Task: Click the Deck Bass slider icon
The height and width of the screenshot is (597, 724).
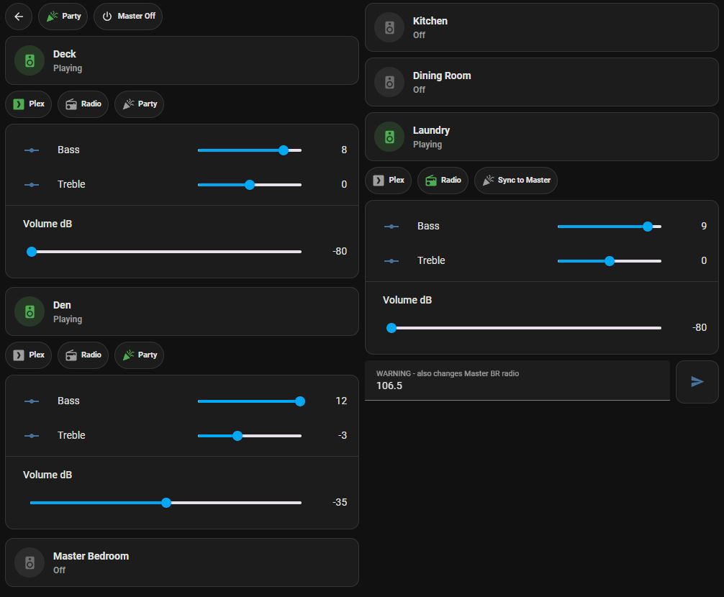Action: point(32,150)
